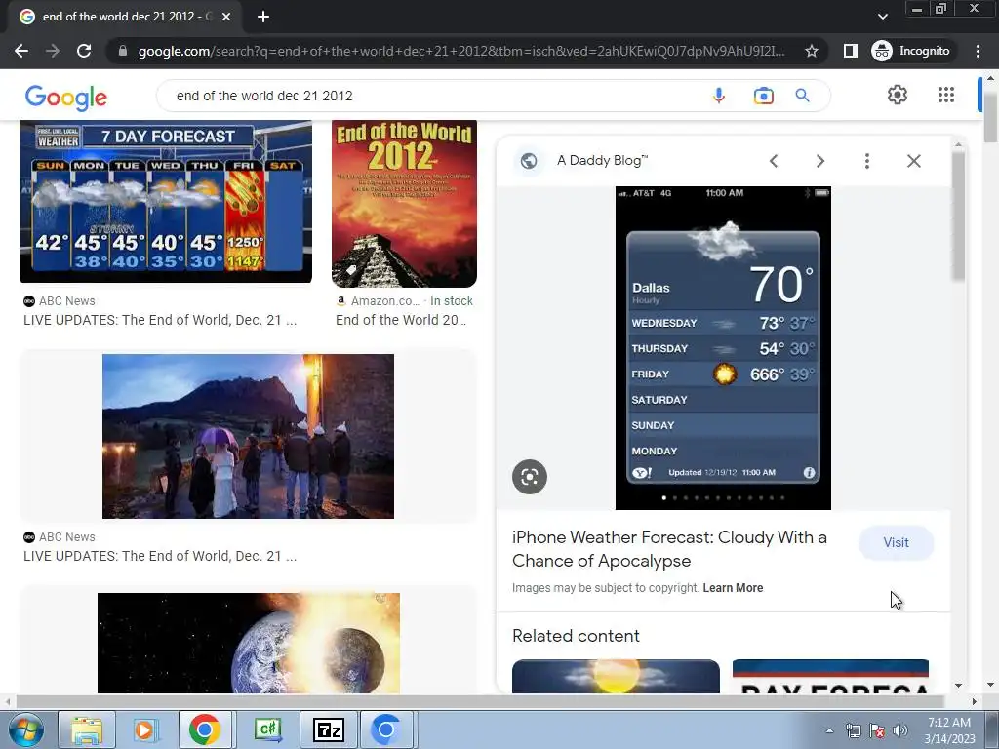Expand the tab search dropdown
The height and width of the screenshot is (749, 999).
tap(882, 17)
